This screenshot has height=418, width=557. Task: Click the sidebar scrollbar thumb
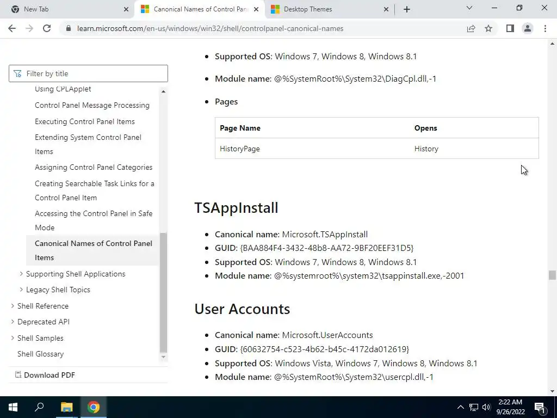click(163, 292)
